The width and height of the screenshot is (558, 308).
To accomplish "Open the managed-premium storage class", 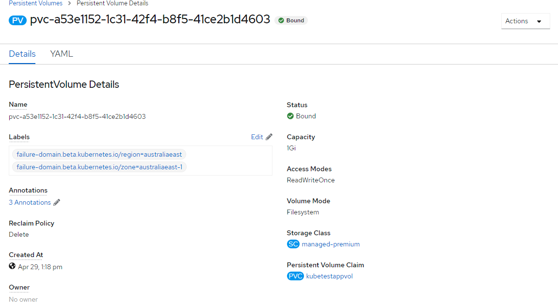I will click(331, 244).
